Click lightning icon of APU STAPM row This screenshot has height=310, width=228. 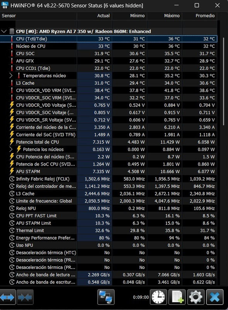pos(12,171)
